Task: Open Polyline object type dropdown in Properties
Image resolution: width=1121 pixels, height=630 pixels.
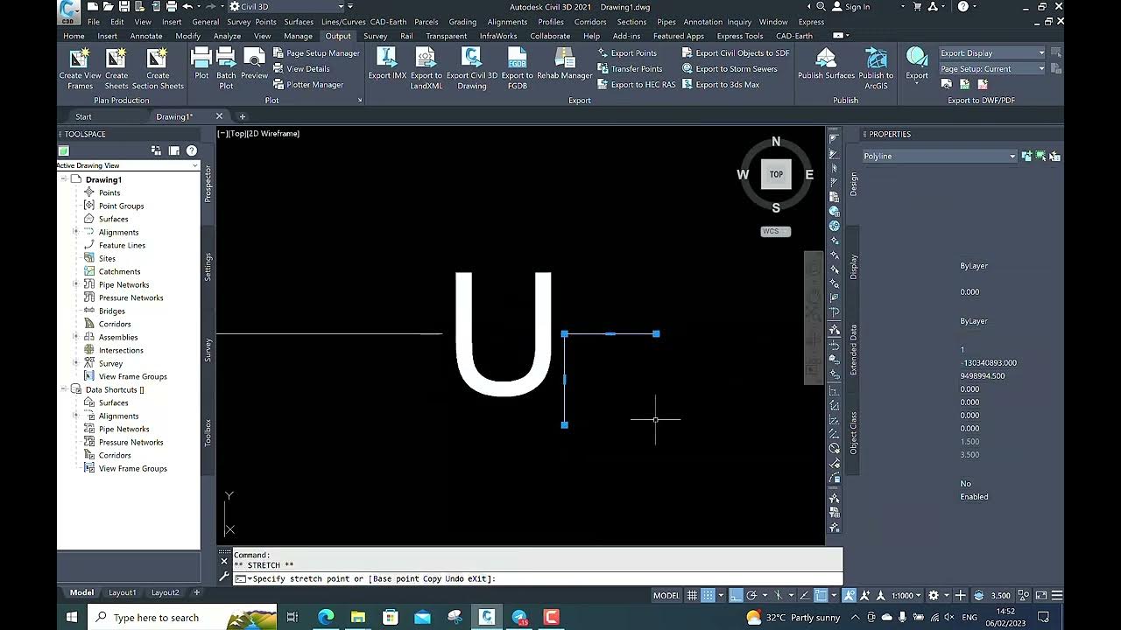Action: point(939,156)
